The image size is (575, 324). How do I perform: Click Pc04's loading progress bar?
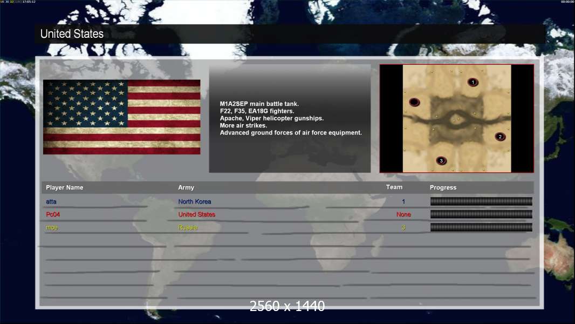481,214
